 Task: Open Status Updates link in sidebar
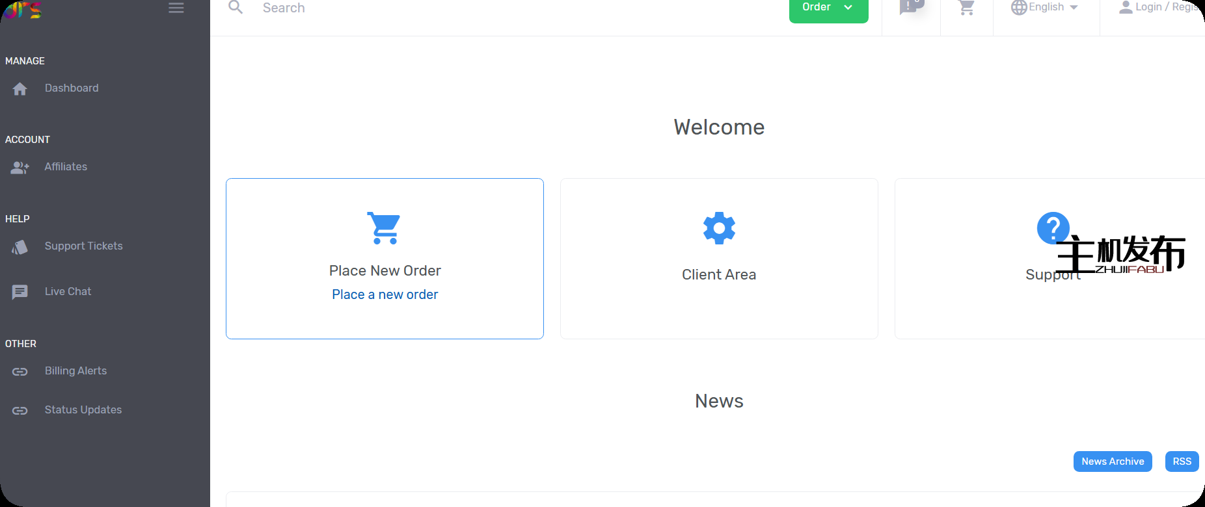point(83,410)
